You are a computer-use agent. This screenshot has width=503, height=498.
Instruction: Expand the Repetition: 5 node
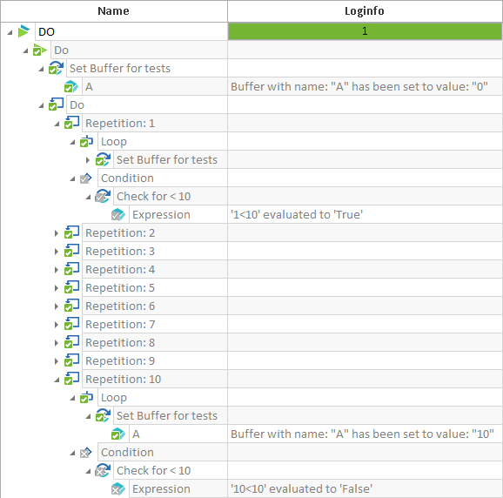(x=57, y=288)
